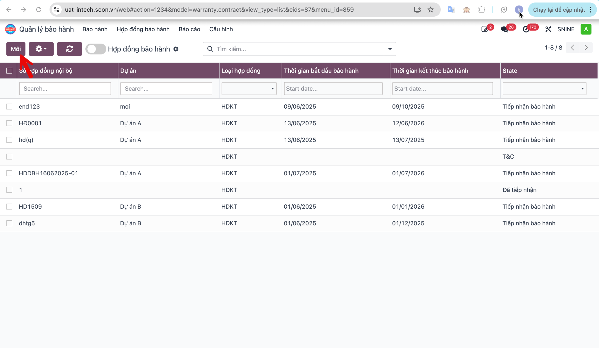Toggle the switch beside Hợp đồng bảo hành
Image resolution: width=599 pixels, height=348 pixels.
tap(96, 49)
